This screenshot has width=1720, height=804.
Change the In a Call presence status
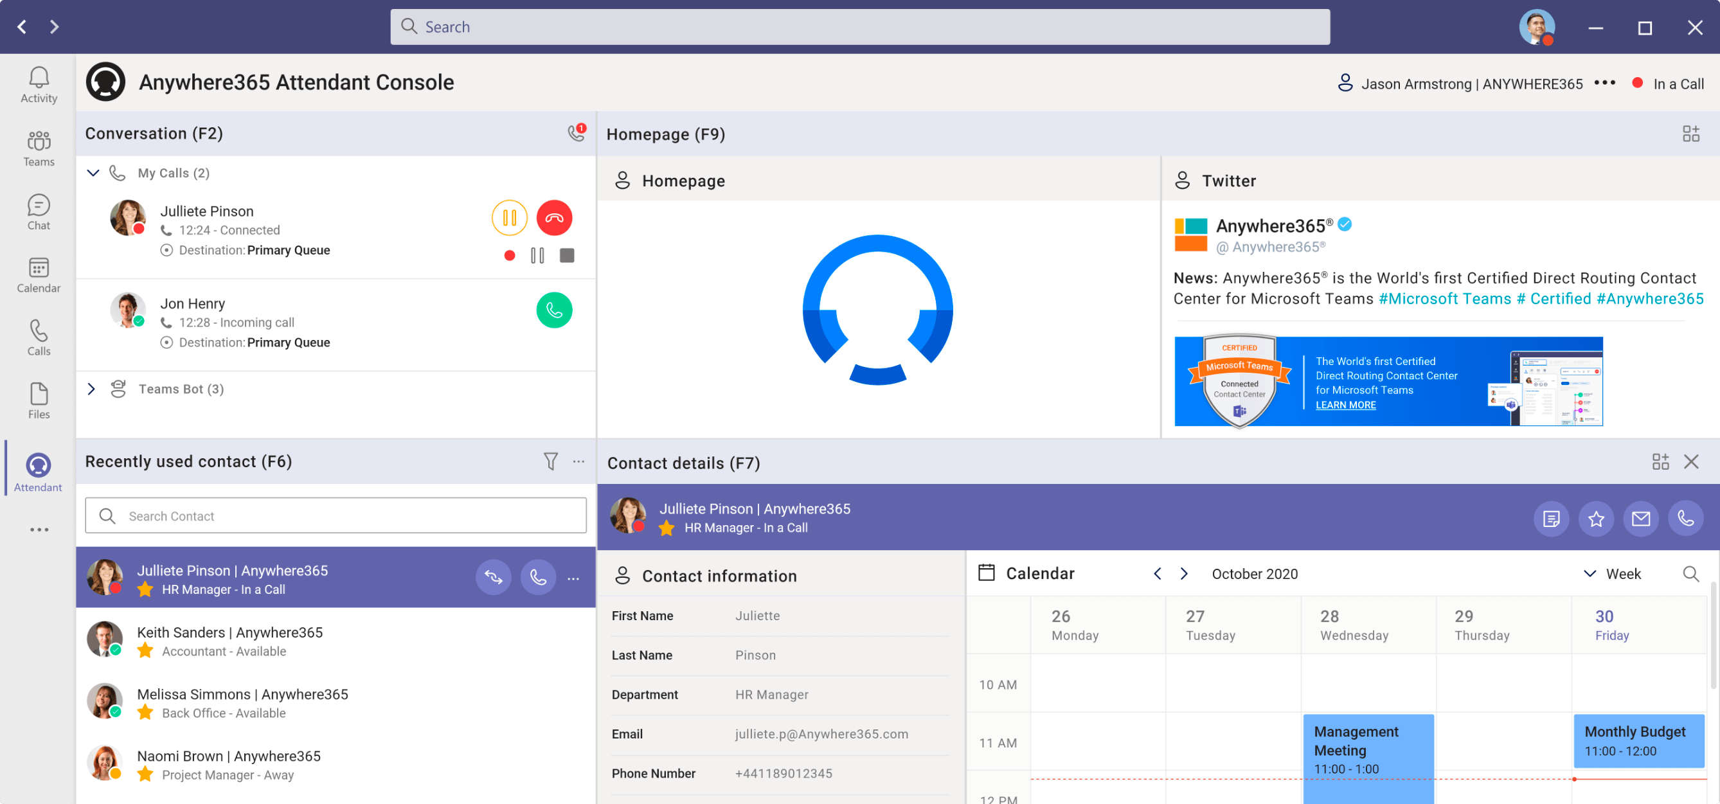coord(1667,84)
